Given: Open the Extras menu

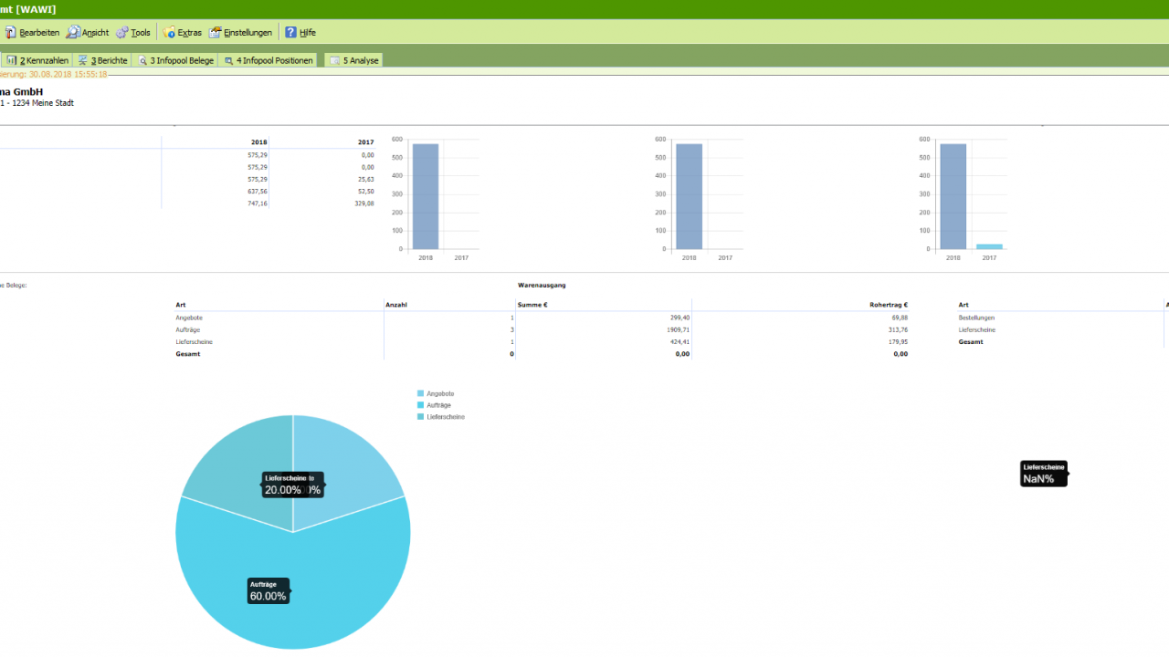Looking at the screenshot, I should click(x=189, y=32).
